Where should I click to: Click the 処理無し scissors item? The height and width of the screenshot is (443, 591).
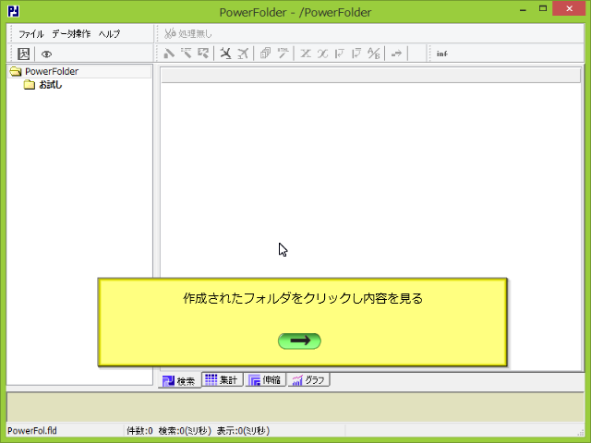[188, 33]
